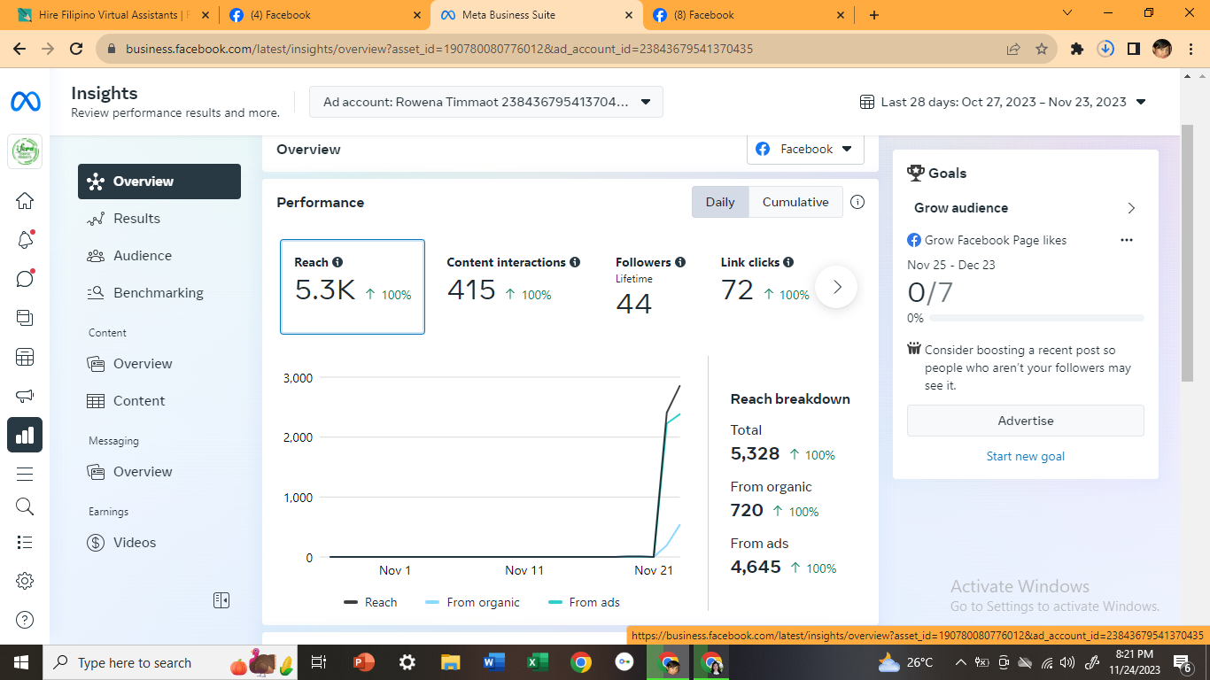Open the Ad account selector dropdown
The image size is (1210, 680).
pyautogui.click(x=485, y=102)
